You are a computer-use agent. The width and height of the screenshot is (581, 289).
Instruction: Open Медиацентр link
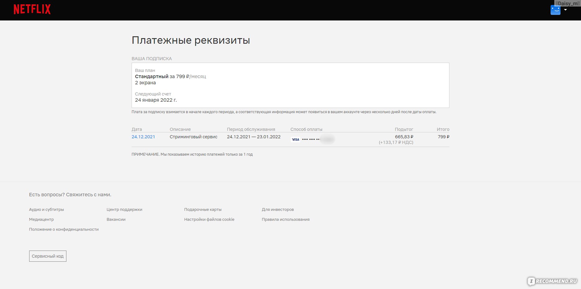pos(41,220)
